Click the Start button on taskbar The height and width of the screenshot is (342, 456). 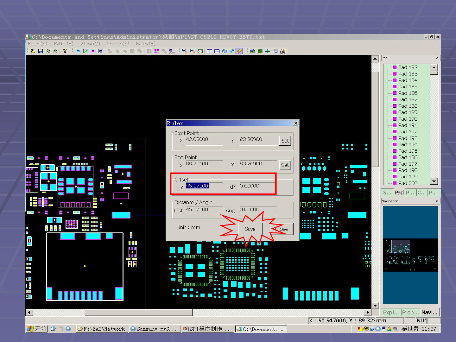(37, 329)
